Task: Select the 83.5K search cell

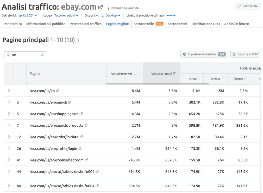Action: (x=243, y=160)
